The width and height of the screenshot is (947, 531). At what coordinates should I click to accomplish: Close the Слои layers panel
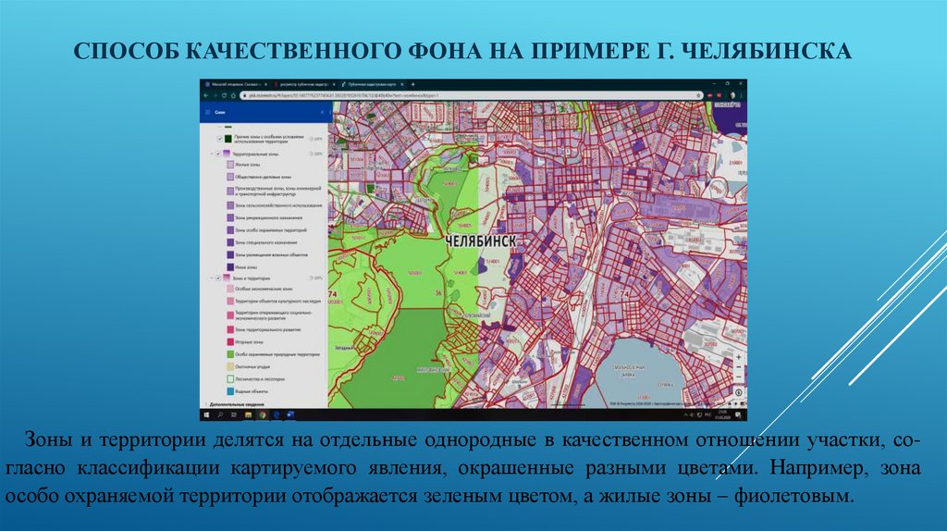click(x=321, y=111)
